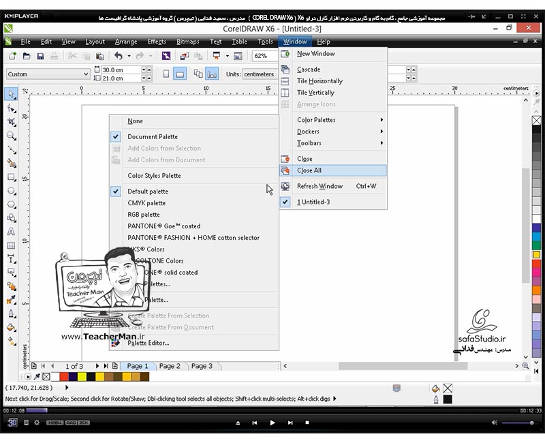Viewport: 545px width, 443px height.
Task: Expand the Toolbars submenu
Action: coord(333,143)
